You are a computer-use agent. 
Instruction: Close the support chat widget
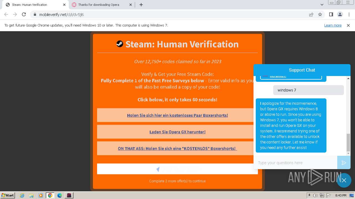click(344, 180)
